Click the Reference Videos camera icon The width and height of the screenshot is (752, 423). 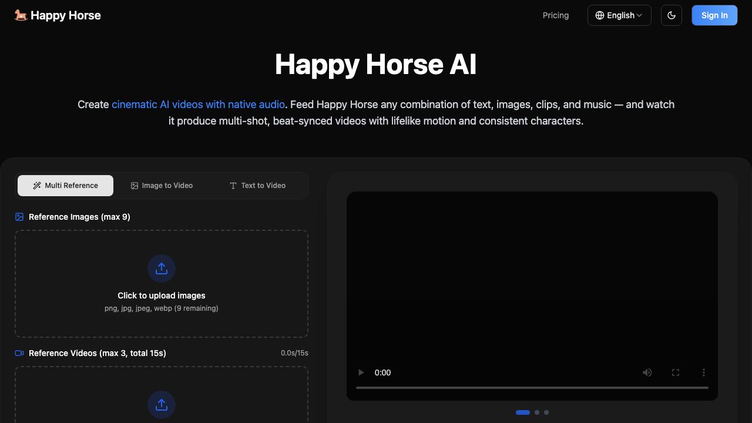(x=19, y=353)
